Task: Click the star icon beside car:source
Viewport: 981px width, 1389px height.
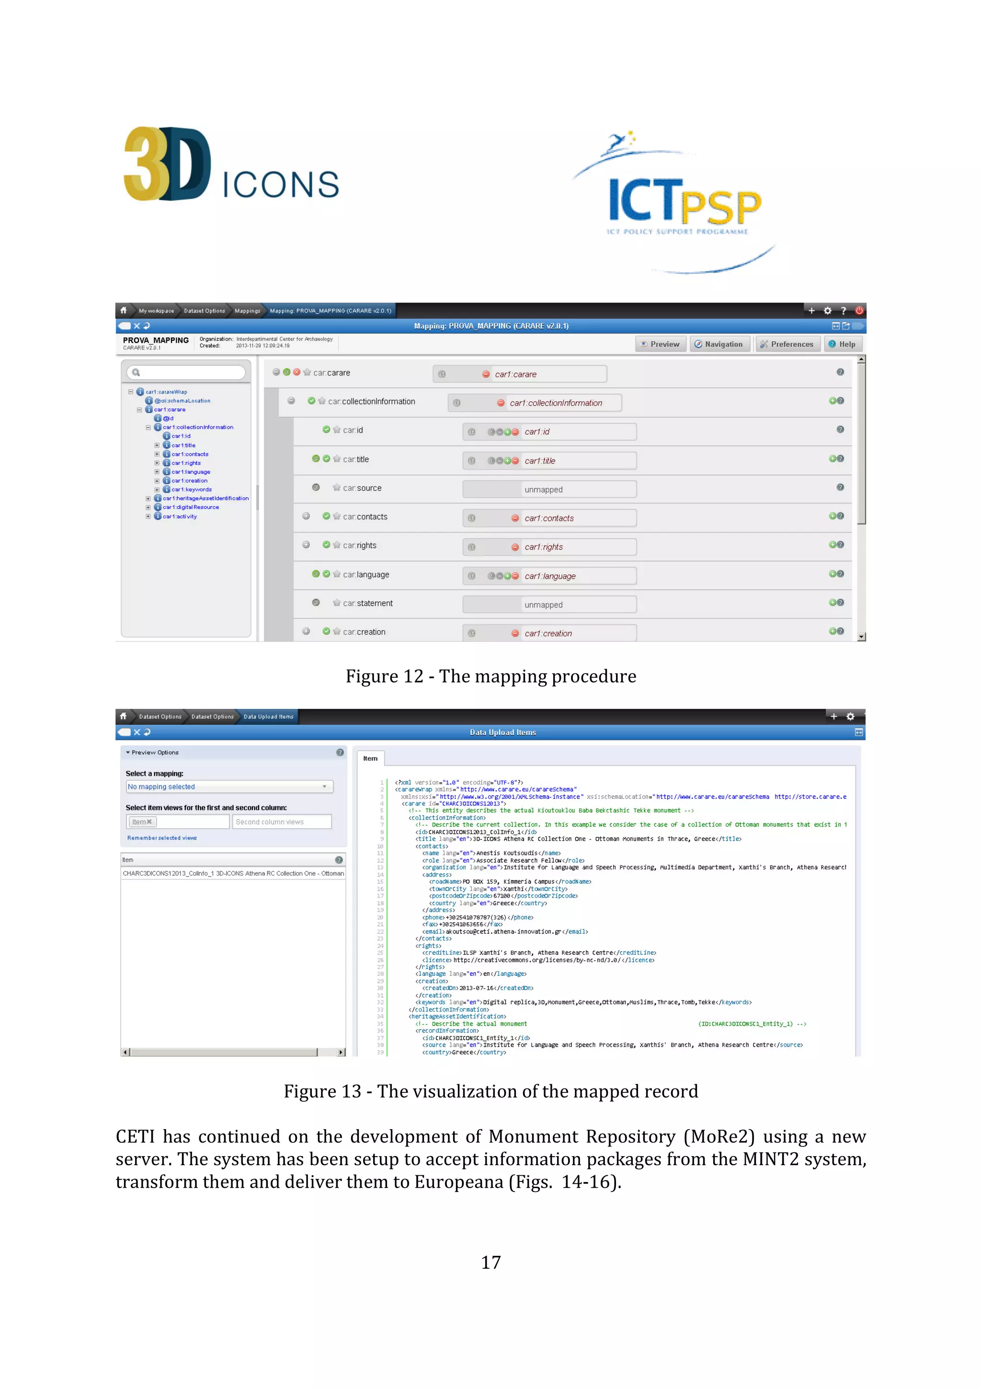Action: click(x=337, y=487)
